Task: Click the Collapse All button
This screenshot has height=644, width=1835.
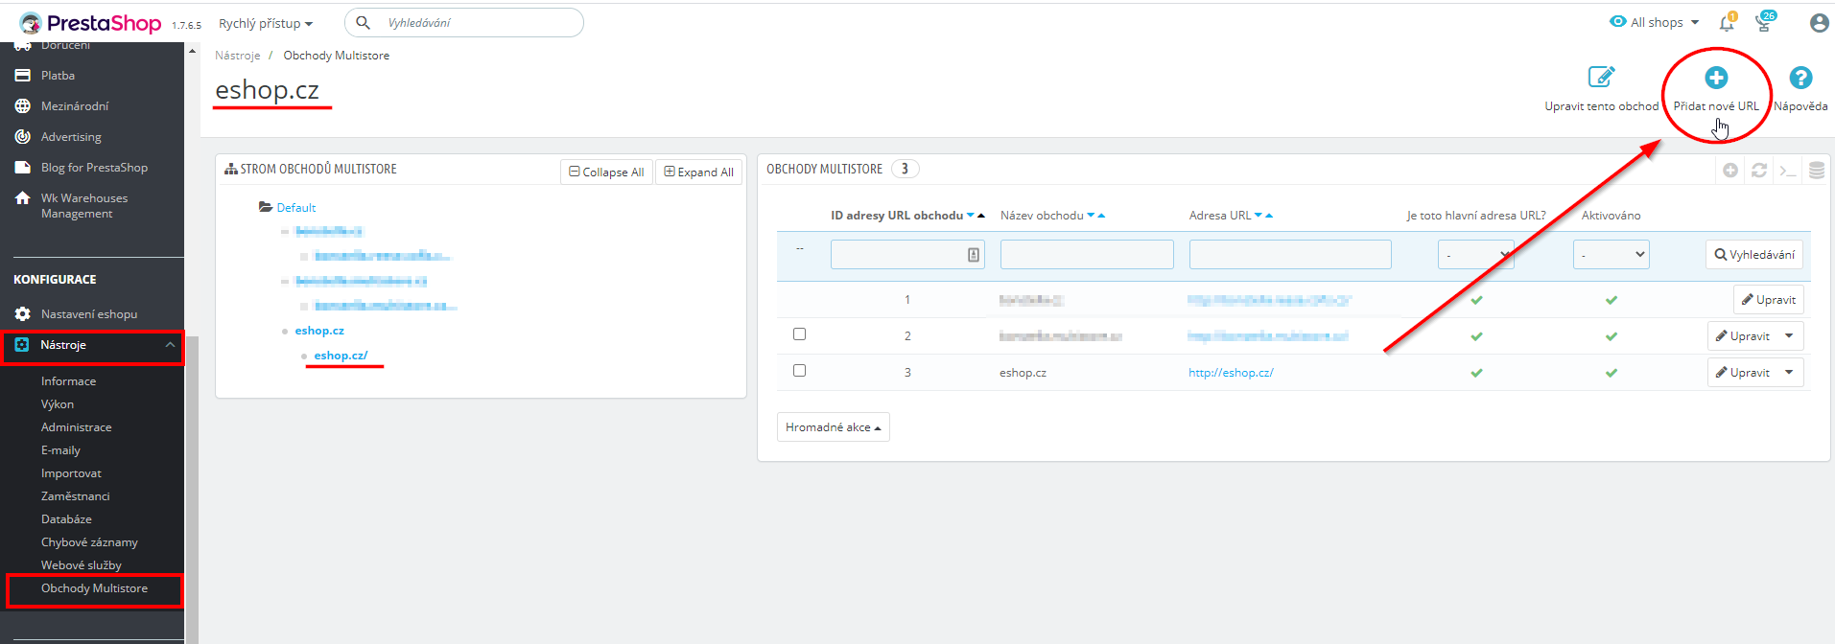Action: pos(606,172)
